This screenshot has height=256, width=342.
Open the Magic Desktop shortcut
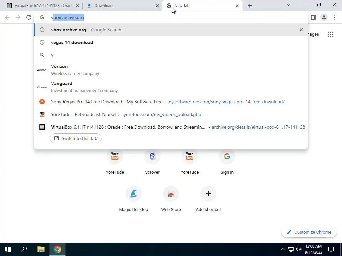[x=134, y=199]
